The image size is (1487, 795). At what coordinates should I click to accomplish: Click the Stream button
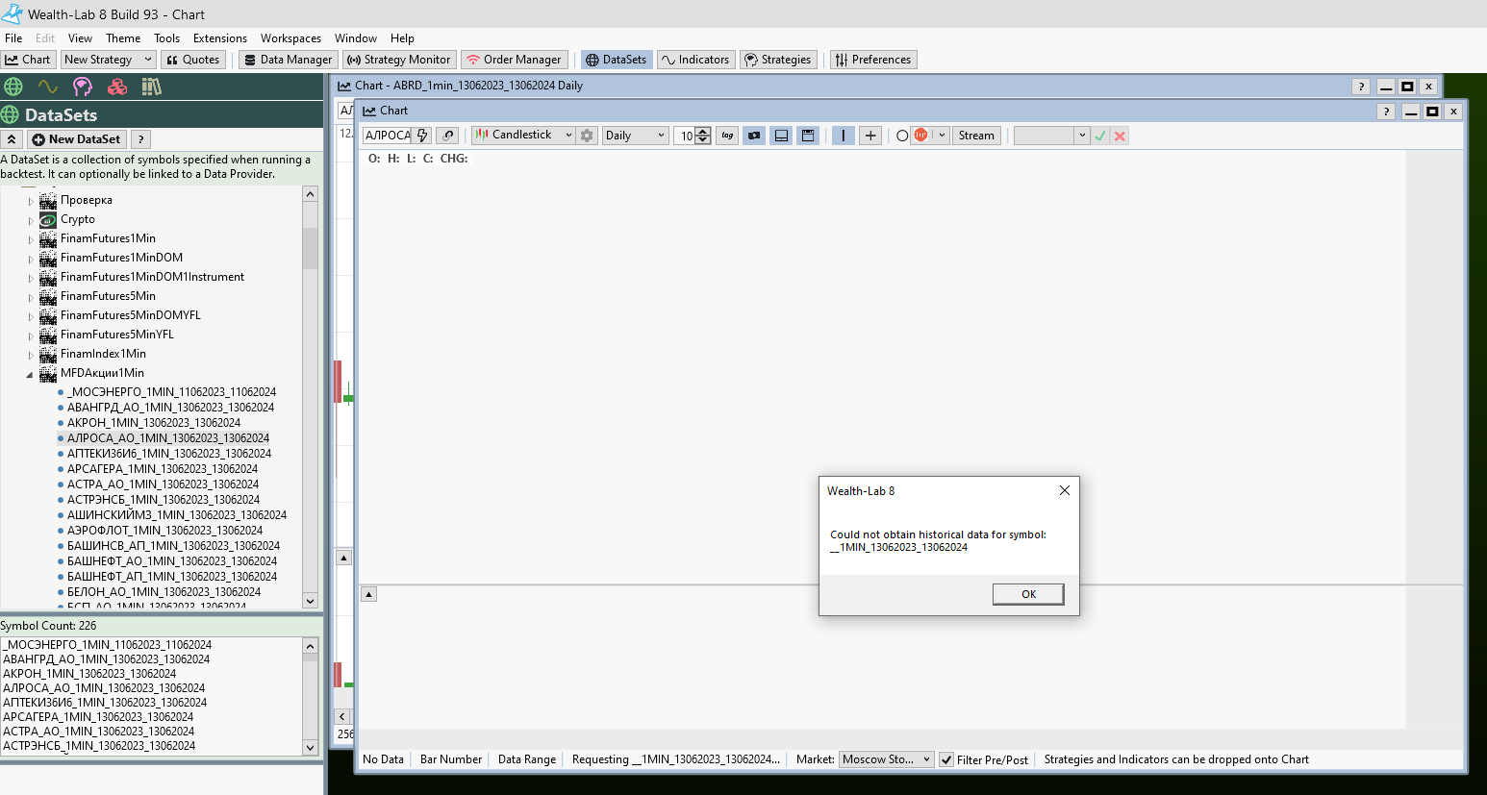(976, 136)
